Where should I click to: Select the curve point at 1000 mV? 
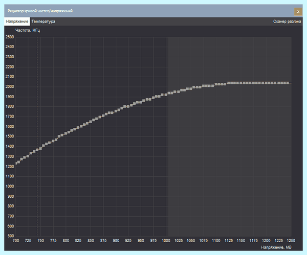click(166, 95)
